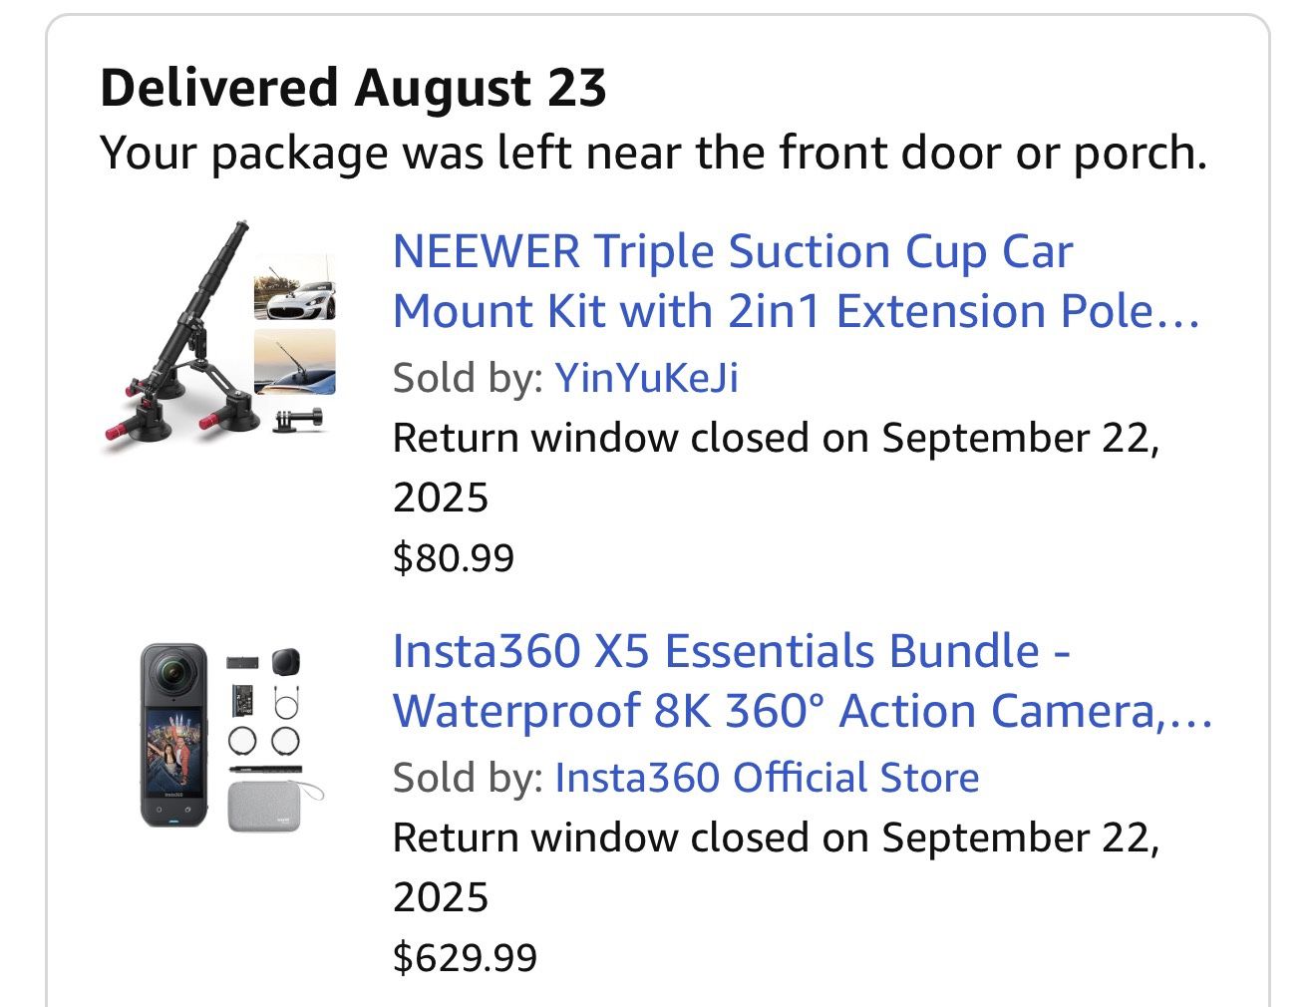Click the Insta360 X5 camera body picture
This screenshot has height=1007, width=1316.
click(x=174, y=736)
